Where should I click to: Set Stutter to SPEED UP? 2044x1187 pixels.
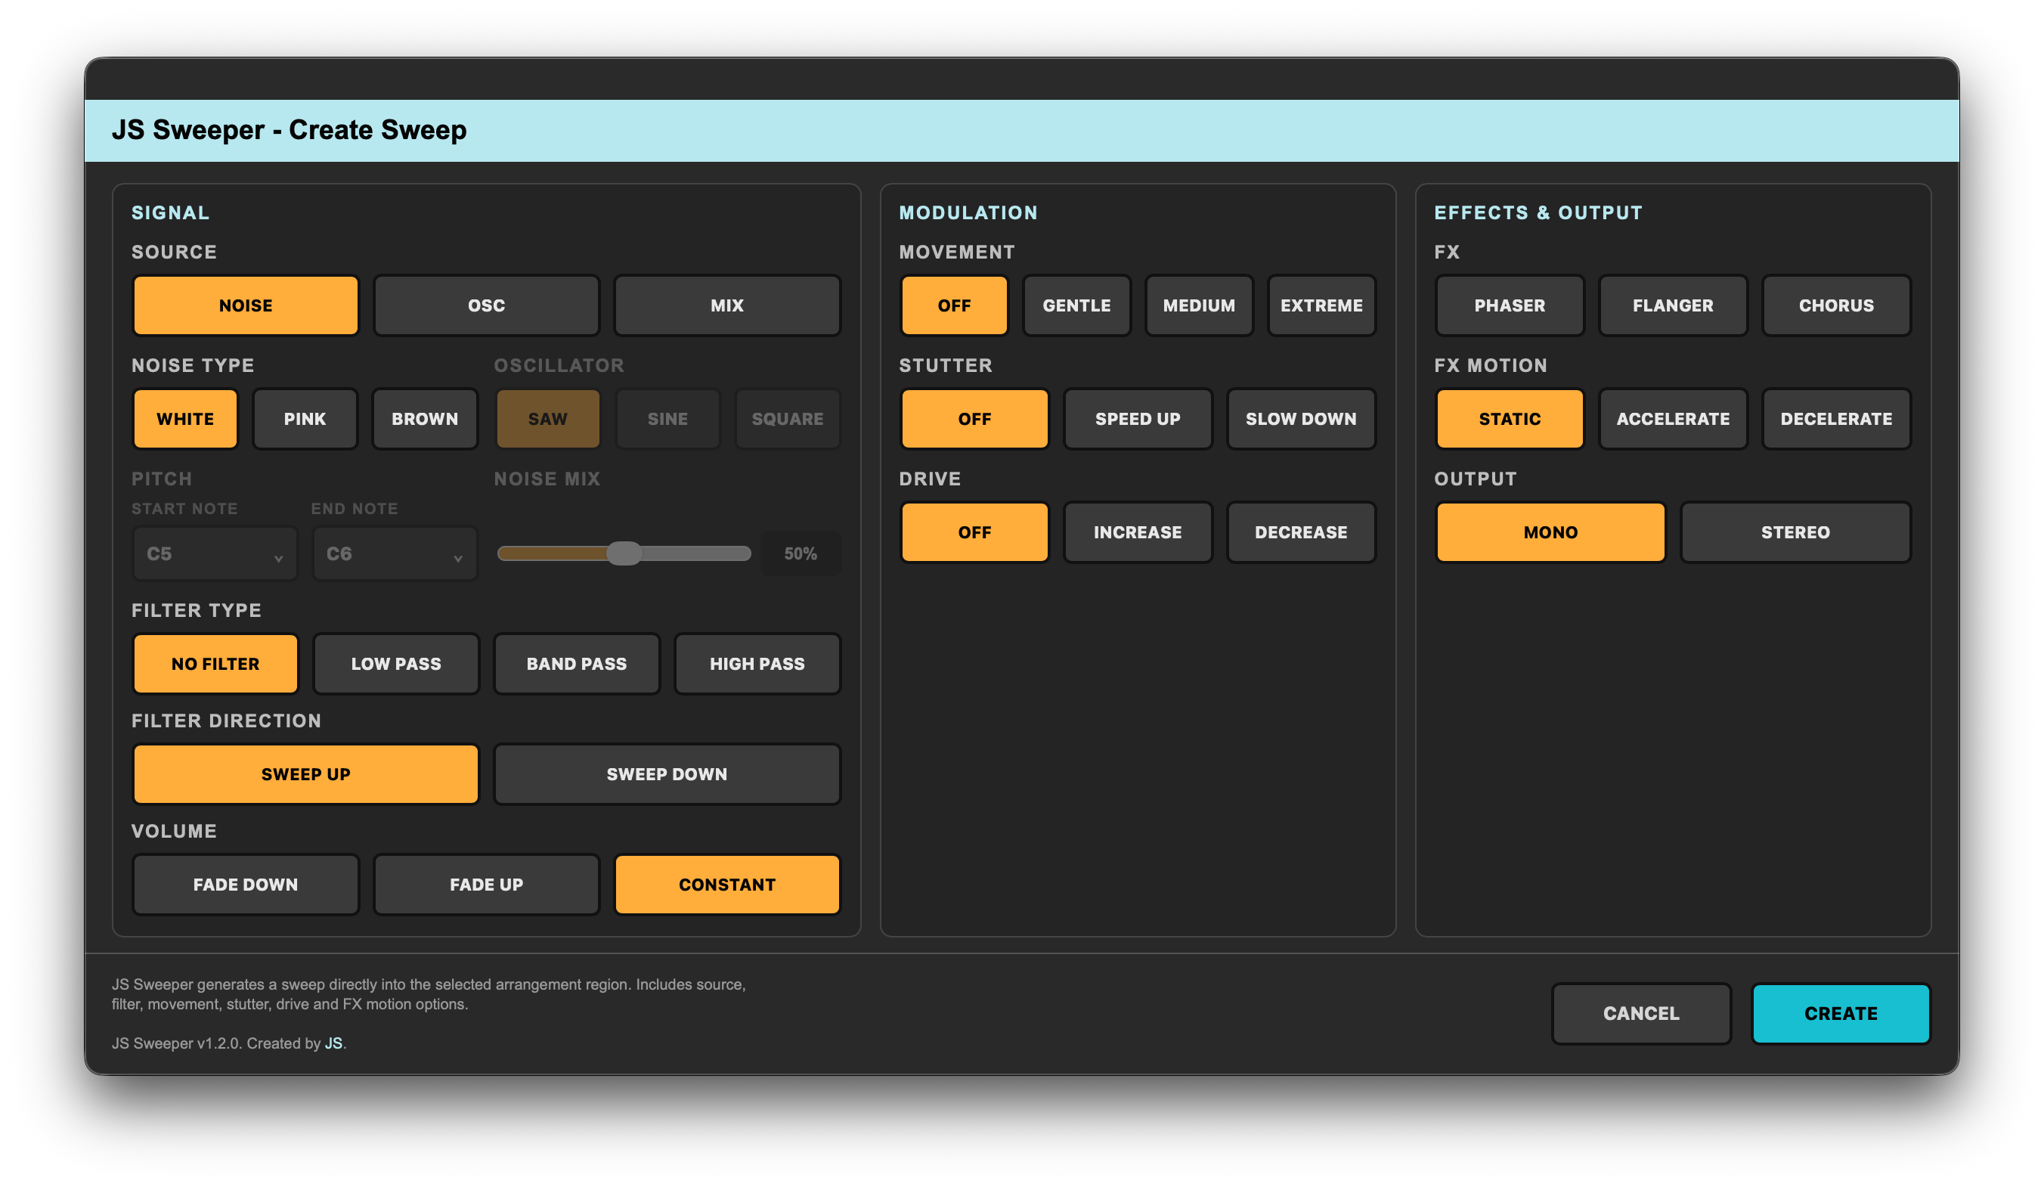[x=1137, y=419]
